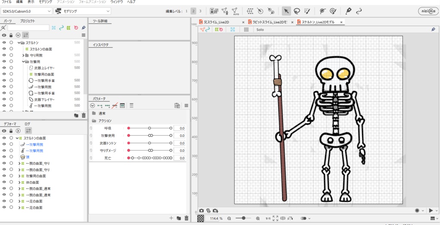
Task: Toggle lock circle for 攻撃用 folder
Action: tap(11, 61)
